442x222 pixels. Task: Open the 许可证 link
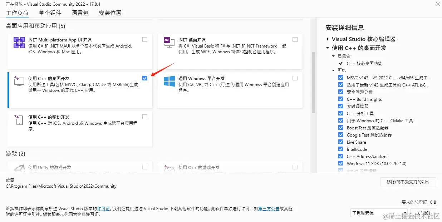(104, 209)
